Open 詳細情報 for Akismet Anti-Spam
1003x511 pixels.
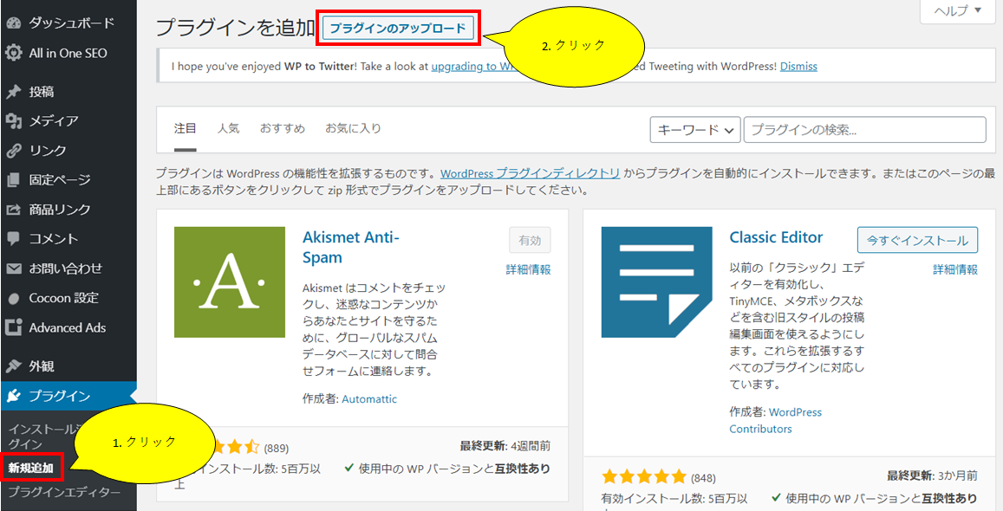[x=528, y=269]
